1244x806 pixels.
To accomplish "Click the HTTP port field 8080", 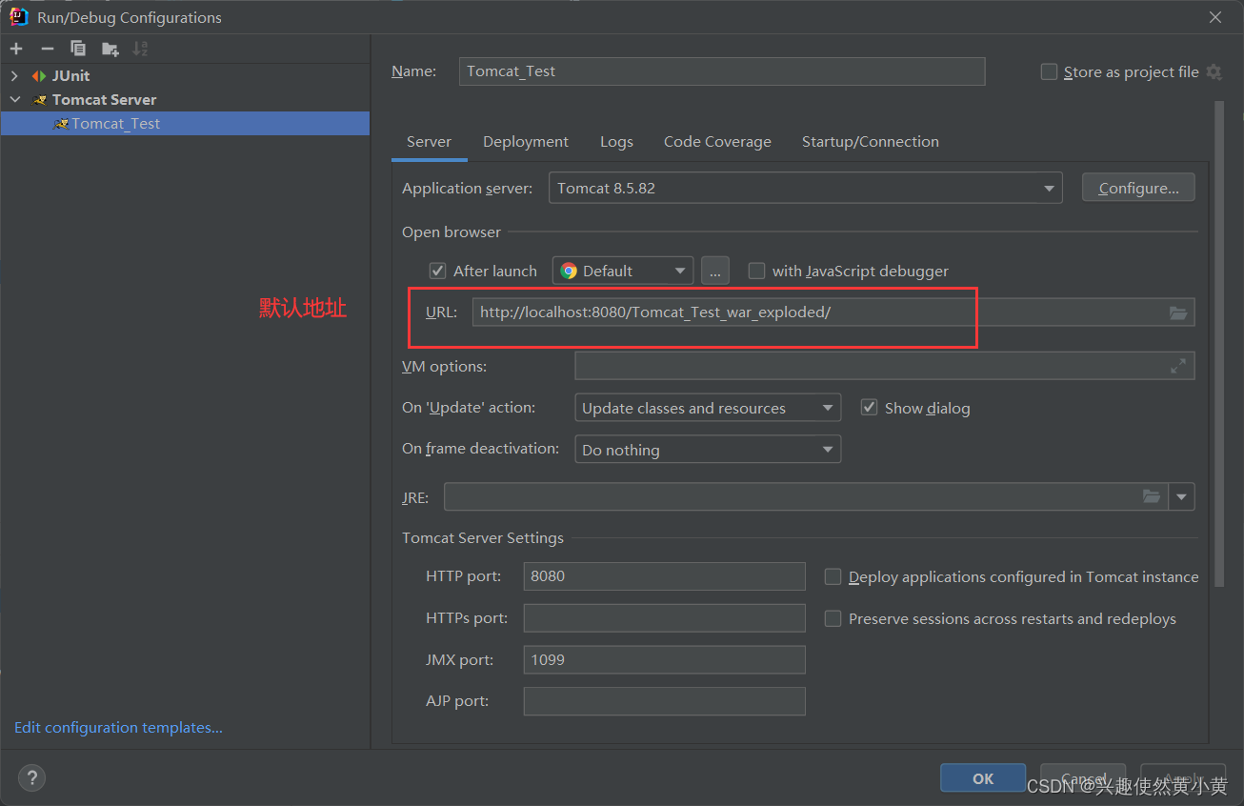I will pyautogui.click(x=665, y=576).
